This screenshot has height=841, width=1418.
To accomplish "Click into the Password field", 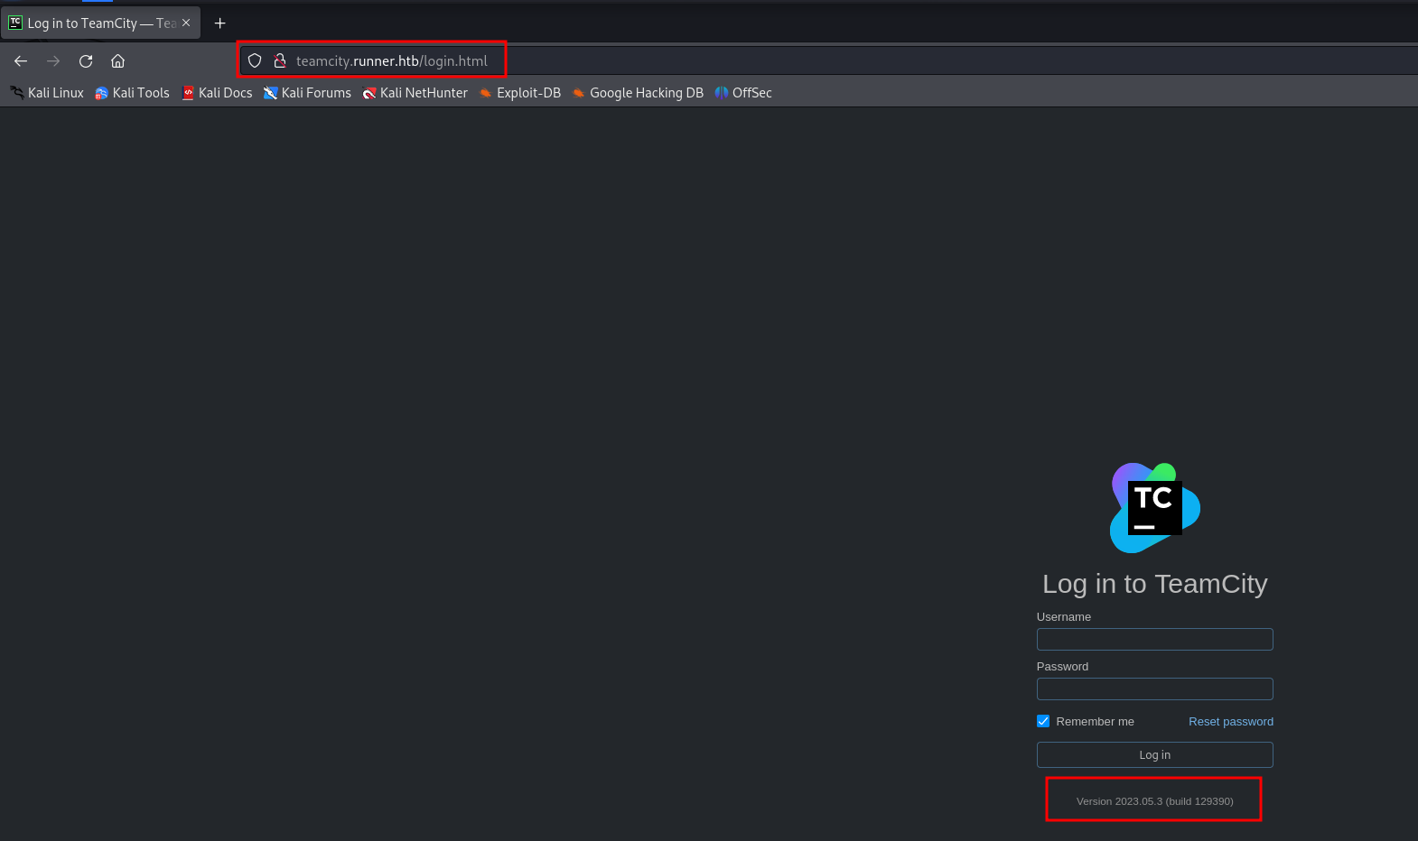I will point(1154,689).
